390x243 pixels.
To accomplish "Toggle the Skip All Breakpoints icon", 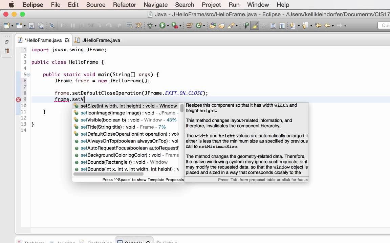I will tap(52, 25).
